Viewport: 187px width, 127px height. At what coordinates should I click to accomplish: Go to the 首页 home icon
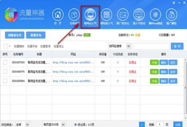coord(58,15)
